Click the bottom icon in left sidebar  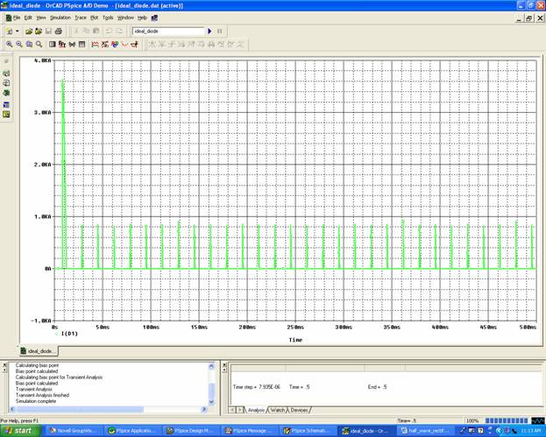pos(6,115)
